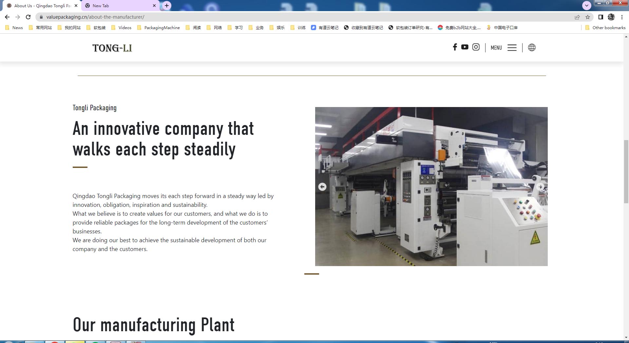The image size is (629, 343).
Task: Show previous slide in factory carousel
Action: pos(322,187)
